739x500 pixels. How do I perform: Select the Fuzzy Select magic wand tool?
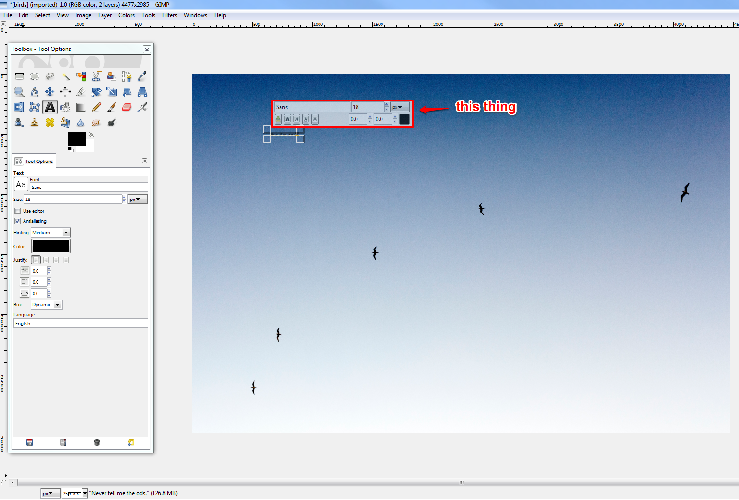click(x=65, y=76)
